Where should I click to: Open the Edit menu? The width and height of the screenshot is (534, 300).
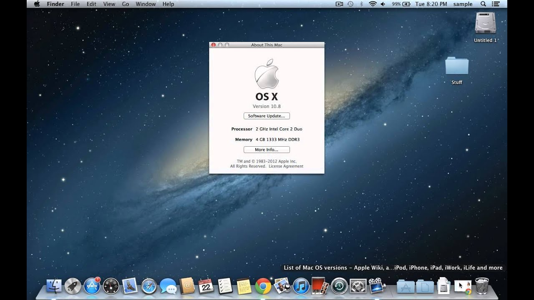pyautogui.click(x=91, y=4)
